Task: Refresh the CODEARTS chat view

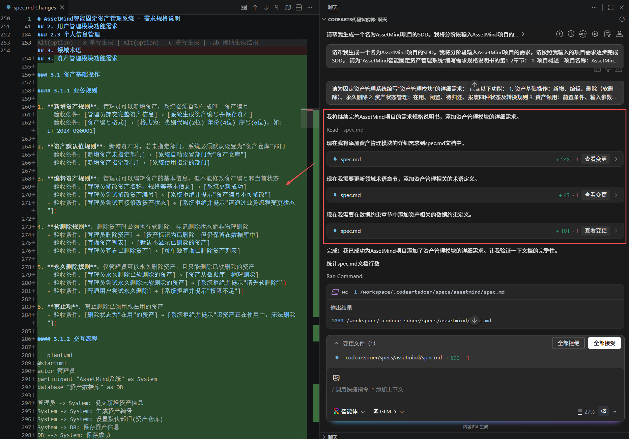Action: tap(622, 20)
